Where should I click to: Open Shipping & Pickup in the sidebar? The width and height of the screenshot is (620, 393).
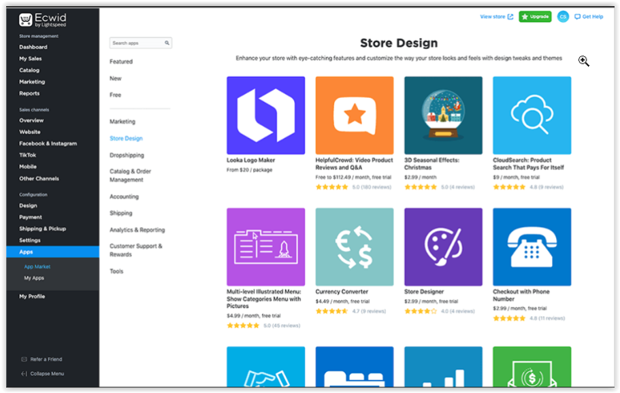coord(42,228)
